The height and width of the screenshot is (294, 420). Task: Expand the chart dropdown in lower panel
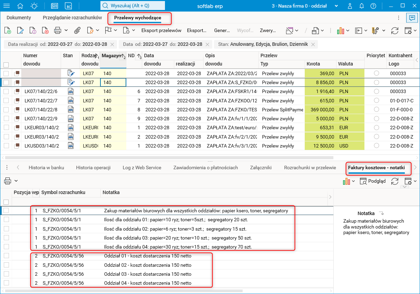(353, 181)
